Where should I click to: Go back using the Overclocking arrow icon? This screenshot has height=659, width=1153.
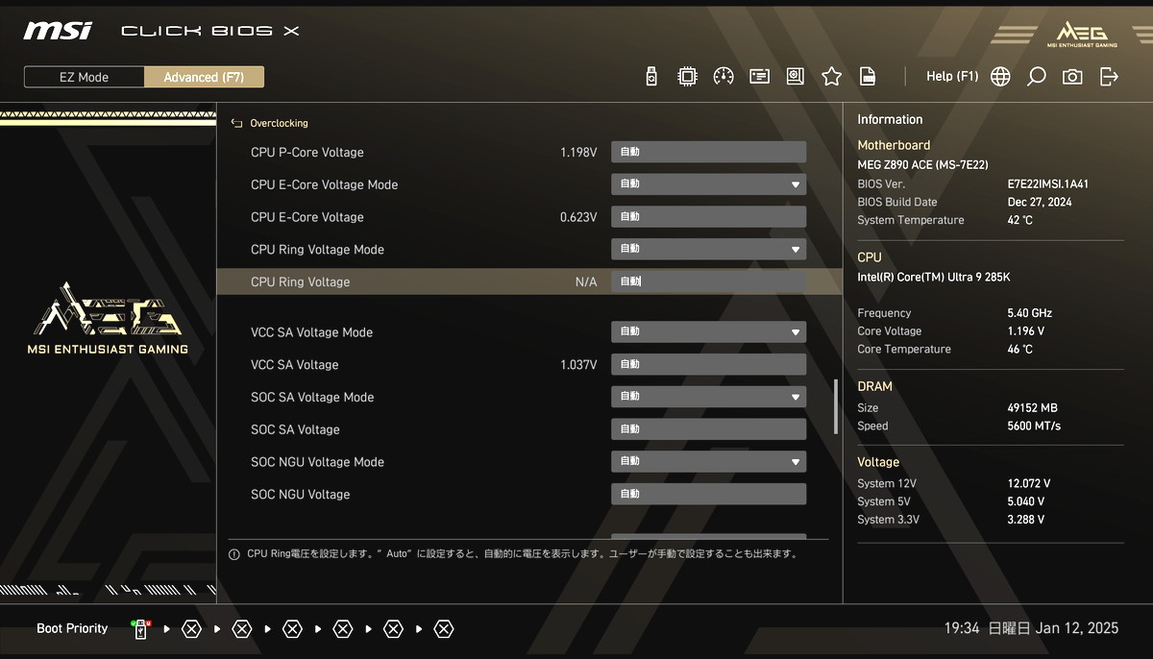pos(236,124)
